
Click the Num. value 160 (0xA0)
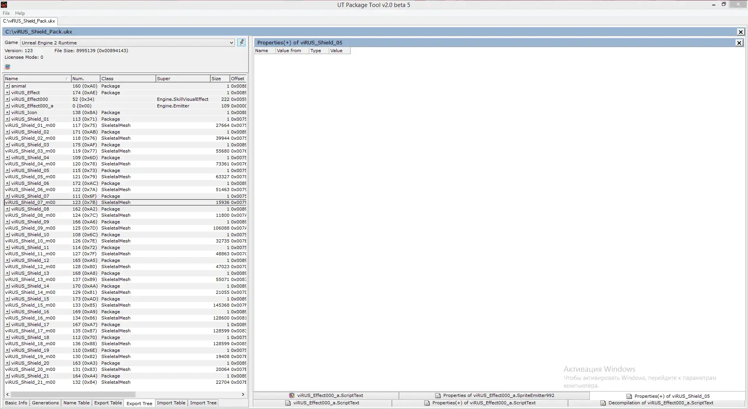coord(85,86)
